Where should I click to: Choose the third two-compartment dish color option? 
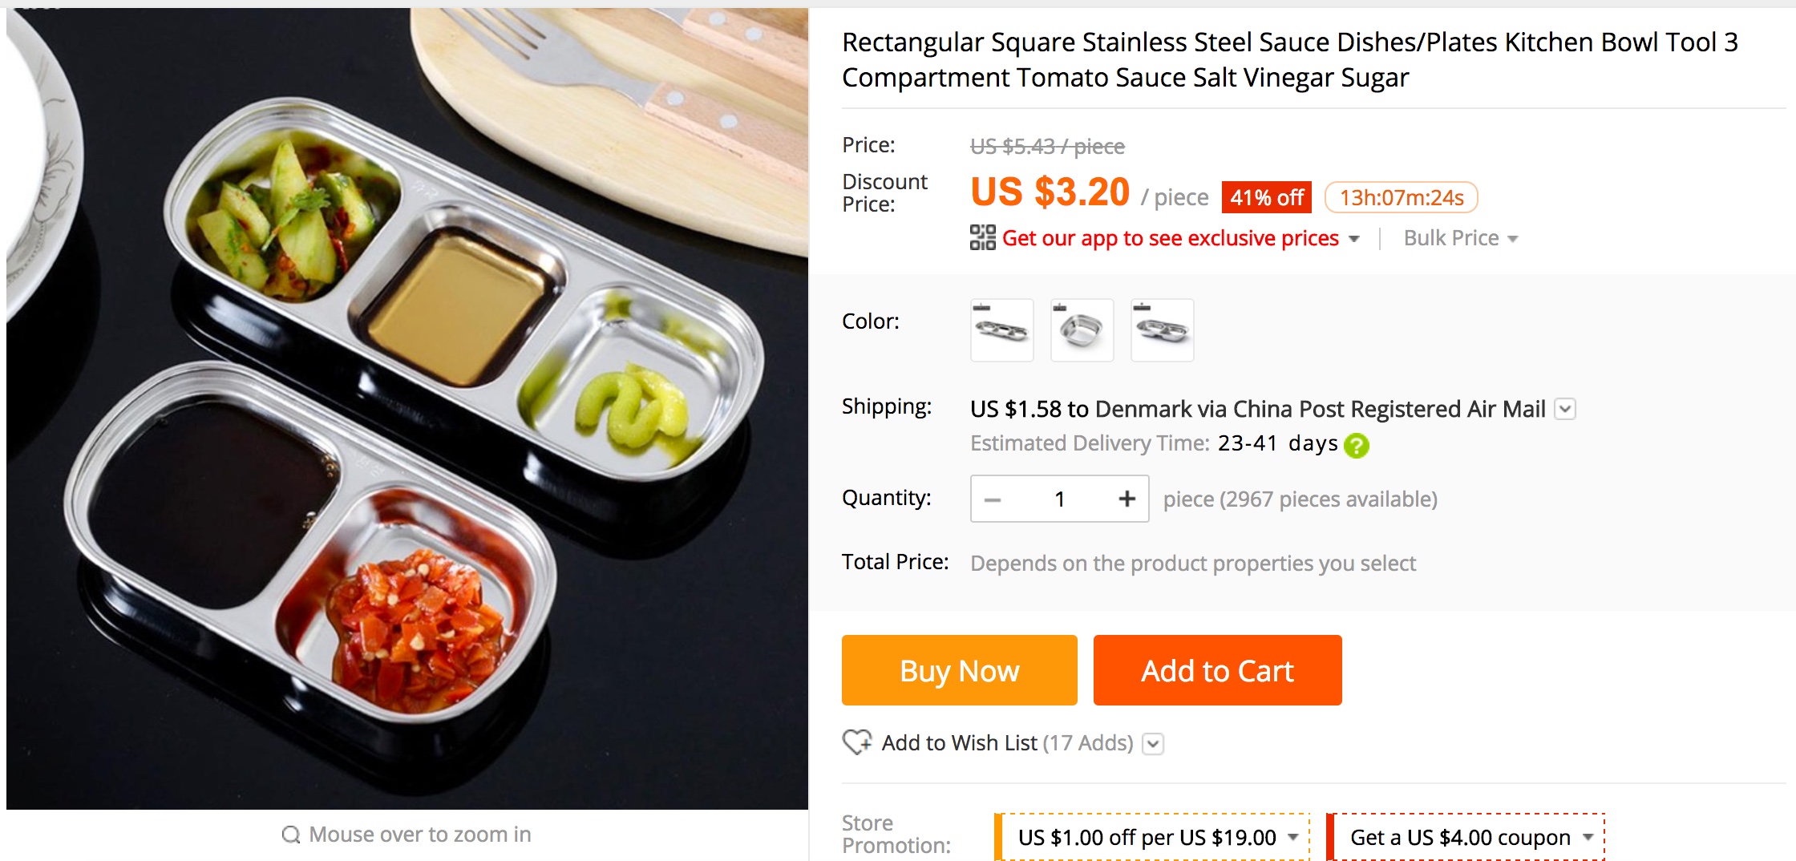(x=1162, y=329)
